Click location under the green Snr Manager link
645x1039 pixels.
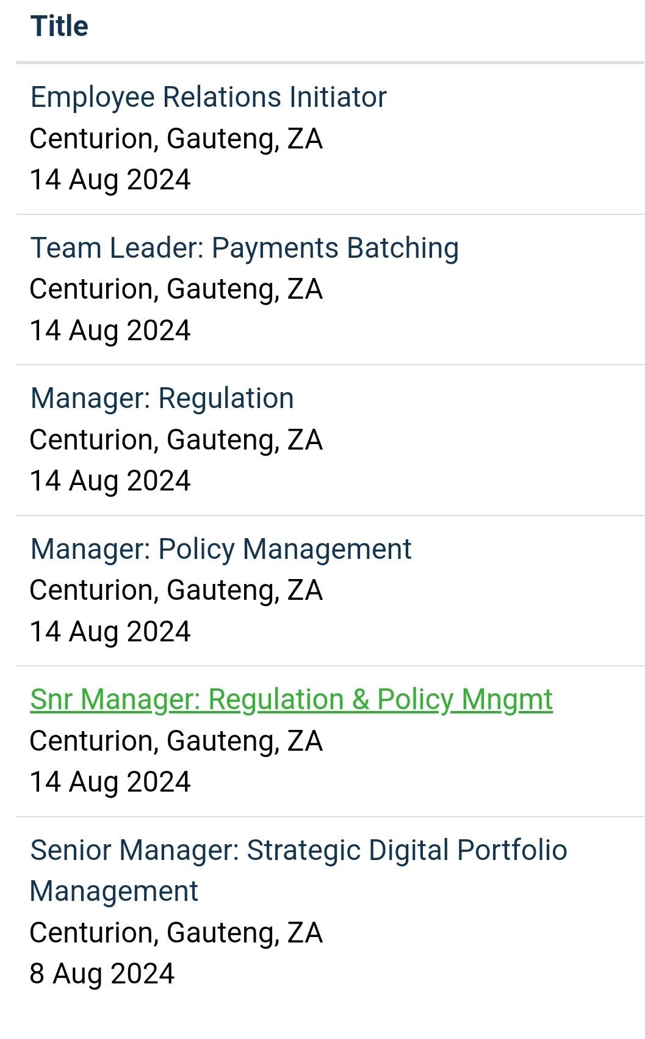pos(176,741)
